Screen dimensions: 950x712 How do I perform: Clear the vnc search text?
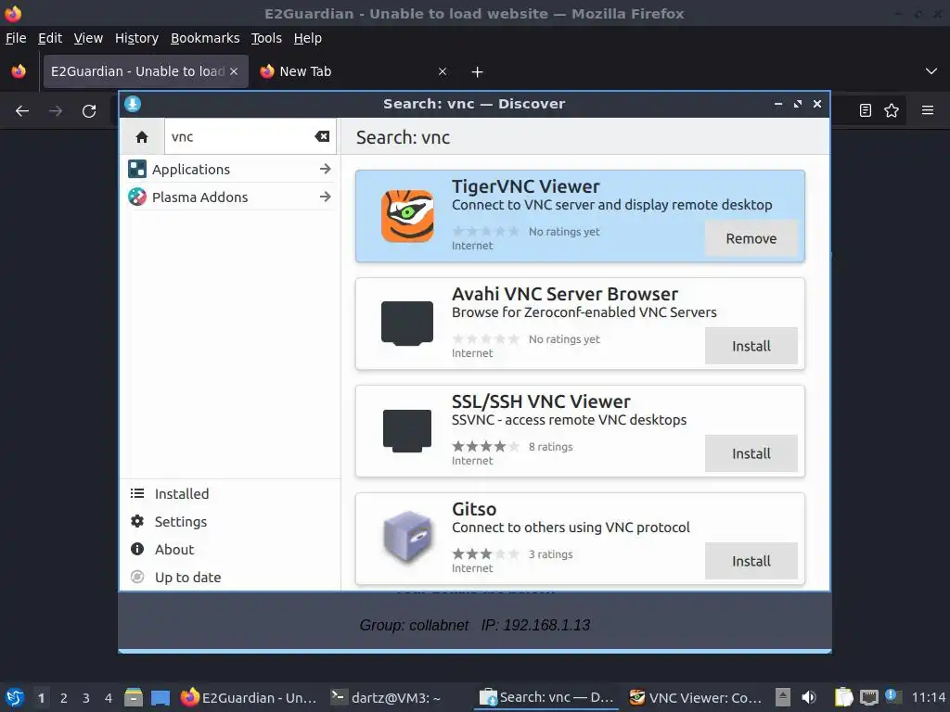pos(322,136)
